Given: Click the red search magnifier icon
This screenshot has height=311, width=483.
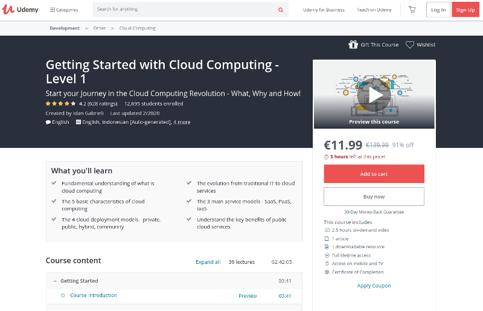Looking at the screenshot, I should pos(281,10).
